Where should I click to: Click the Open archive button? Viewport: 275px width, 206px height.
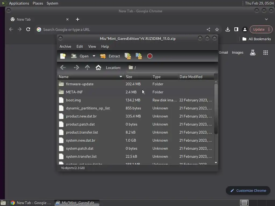(80, 56)
